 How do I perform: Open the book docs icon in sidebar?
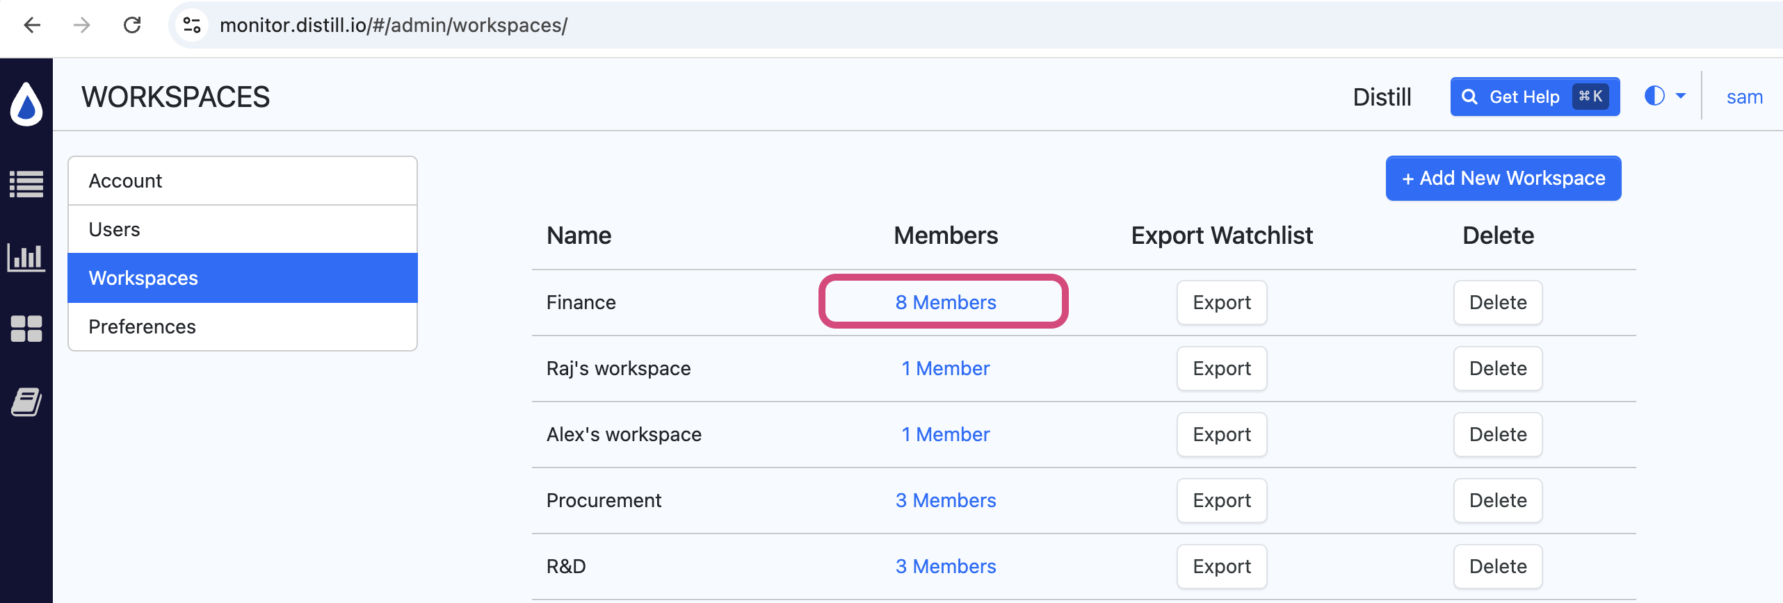[x=26, y=402]
